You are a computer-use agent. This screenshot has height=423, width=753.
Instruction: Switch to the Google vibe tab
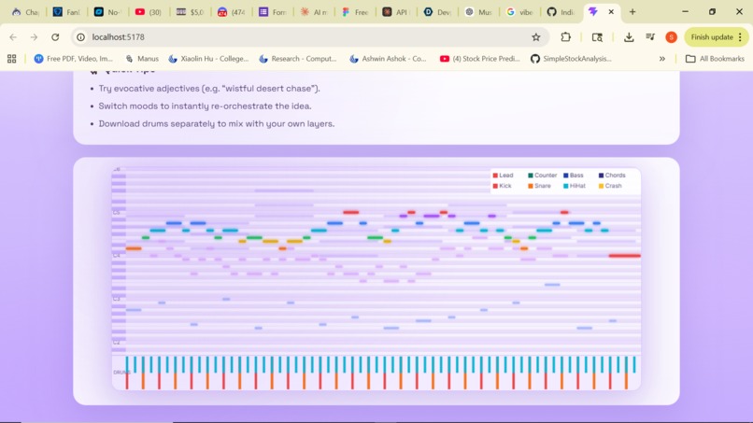[520, 12]
